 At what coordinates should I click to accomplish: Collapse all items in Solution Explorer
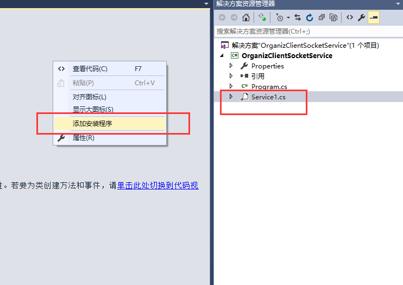pyautogui.click(x=322, y=17)
